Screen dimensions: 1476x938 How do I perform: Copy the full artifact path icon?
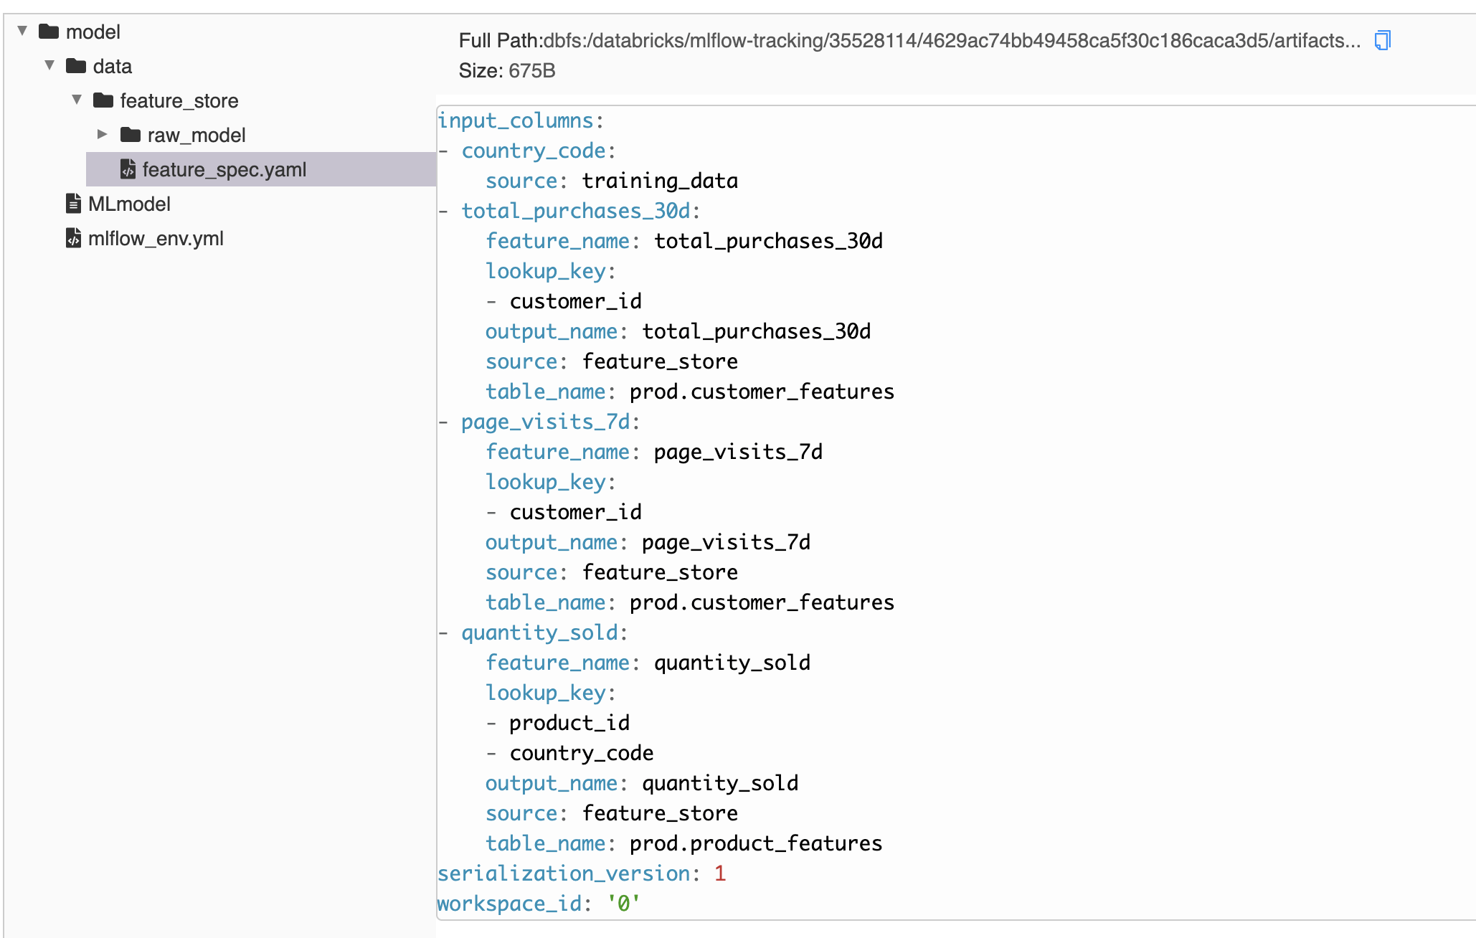1382,41
